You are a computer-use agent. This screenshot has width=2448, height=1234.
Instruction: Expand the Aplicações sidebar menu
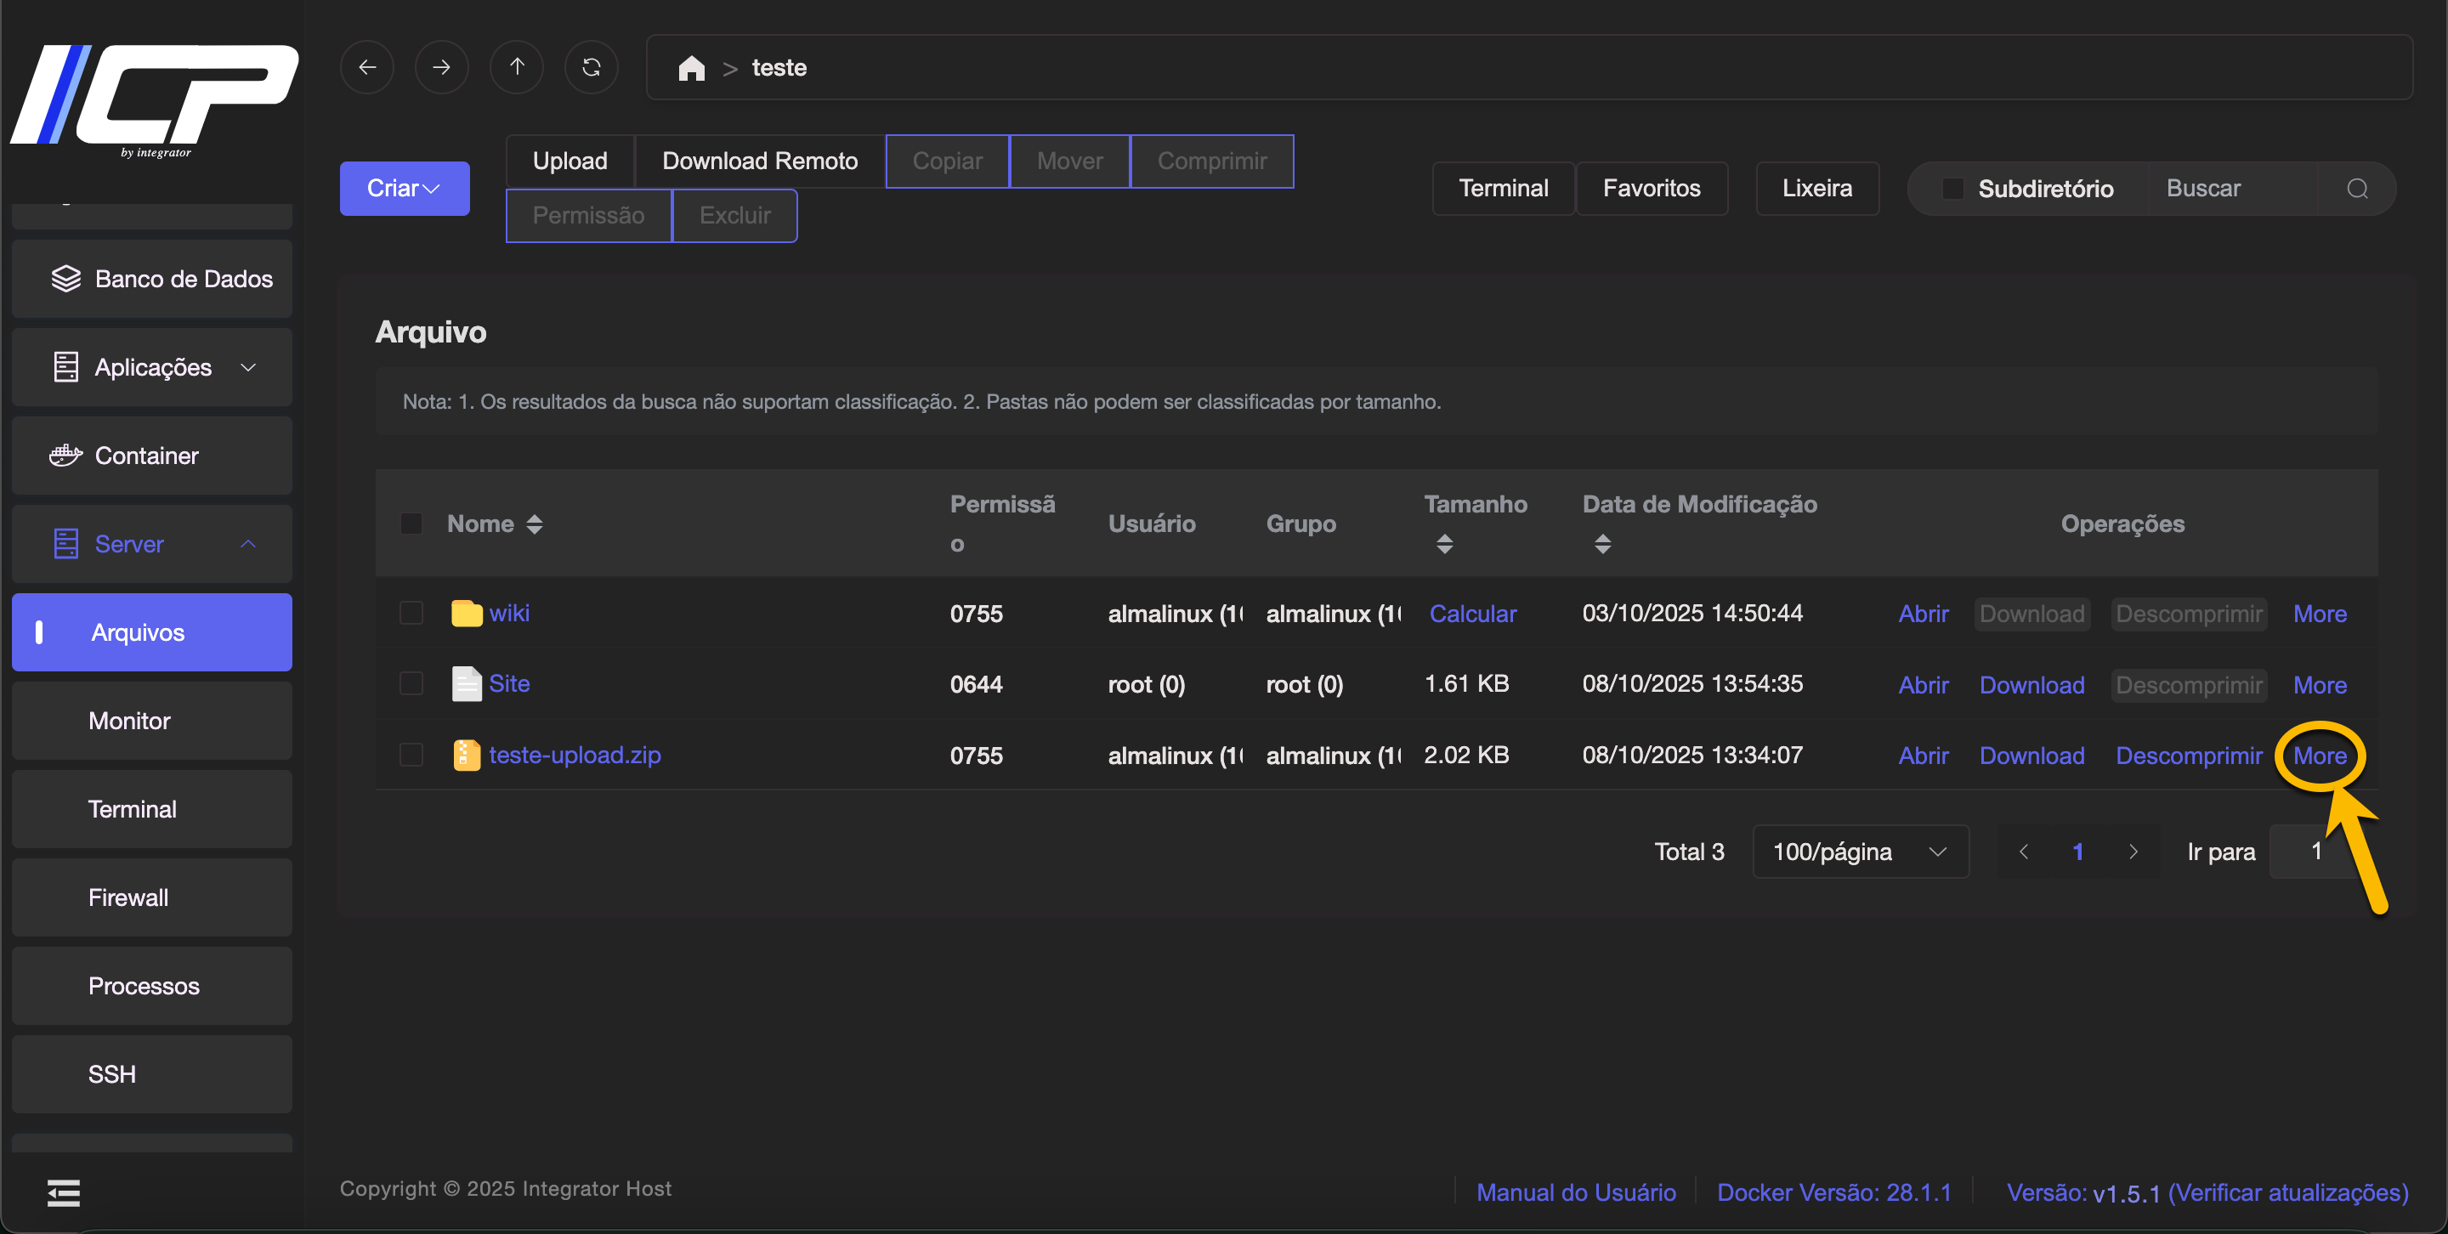point(152,368)
